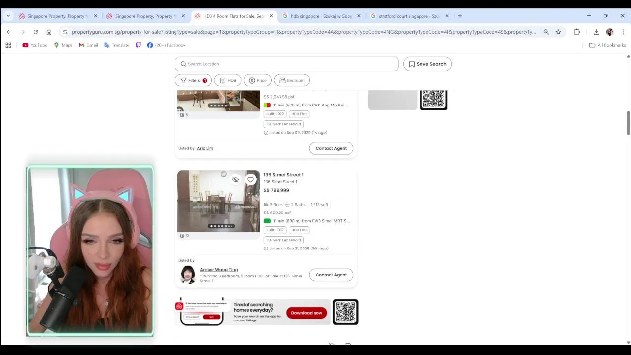Screen dimensions: 631x355
Task: Open the All Bookmarks folder
Action: coord(607,45)
